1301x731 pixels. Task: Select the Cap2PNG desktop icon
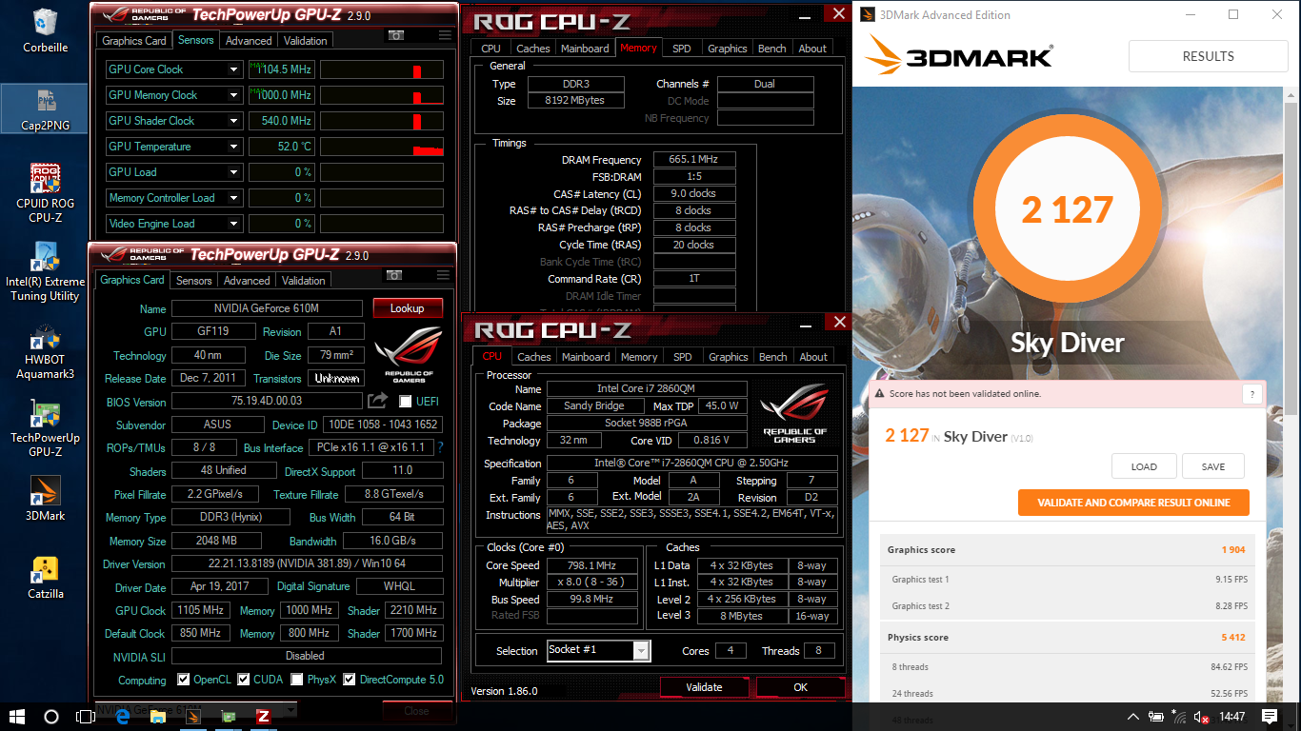(x=44, y=109)
